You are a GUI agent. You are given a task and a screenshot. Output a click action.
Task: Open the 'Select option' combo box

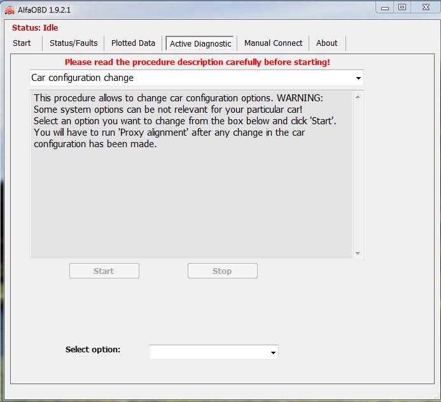214,352
